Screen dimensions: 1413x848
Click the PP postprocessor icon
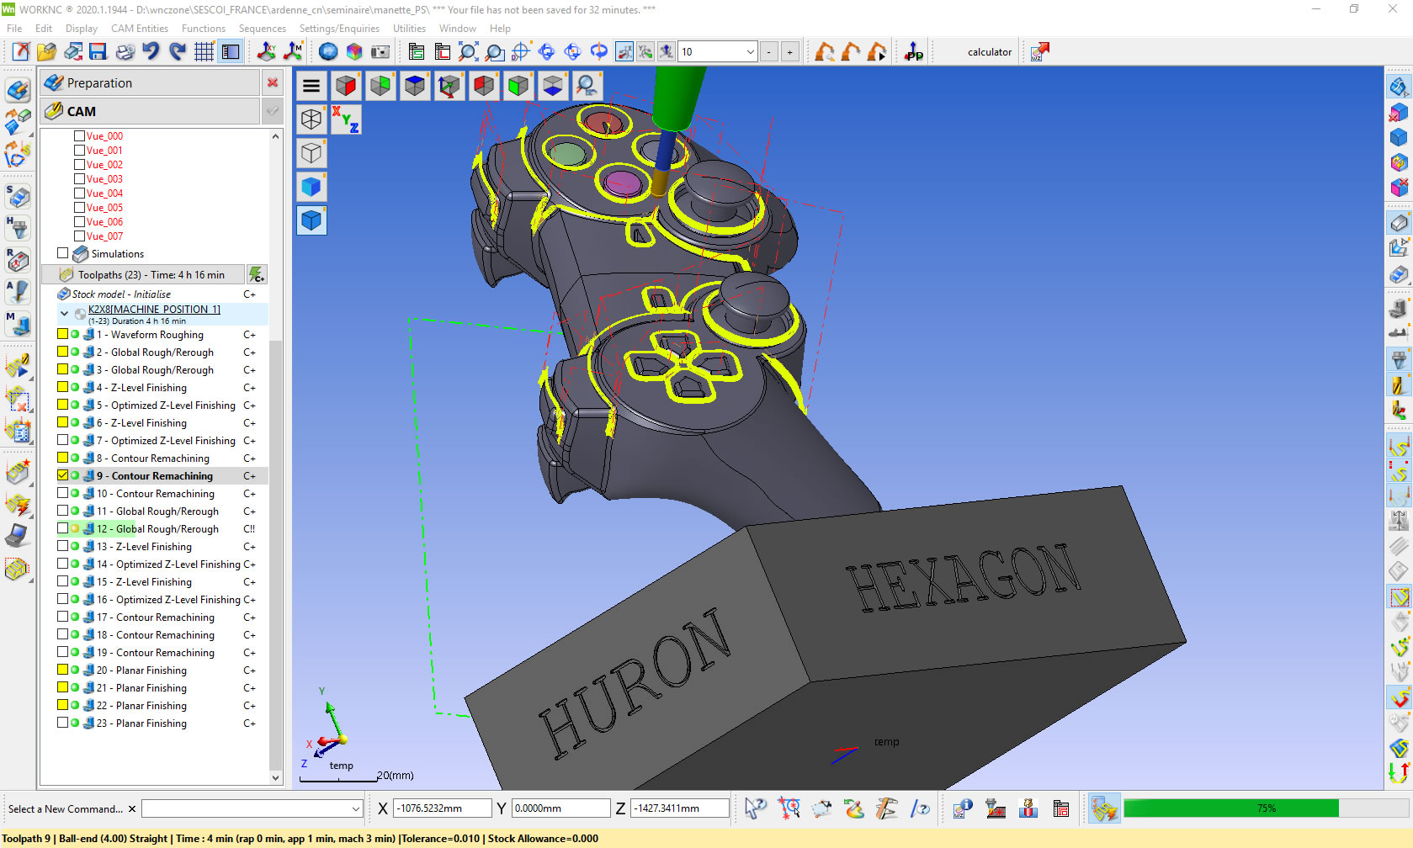click(x=913, y=52)
